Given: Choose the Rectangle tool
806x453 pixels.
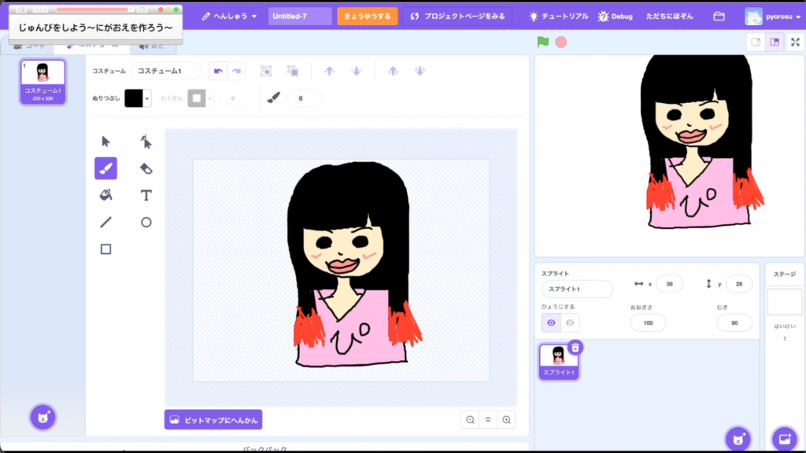Looking at the screenshot, I should (105, 249).
